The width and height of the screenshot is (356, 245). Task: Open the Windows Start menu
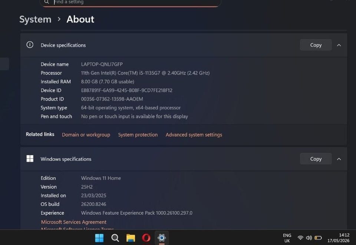pos(99,238)
